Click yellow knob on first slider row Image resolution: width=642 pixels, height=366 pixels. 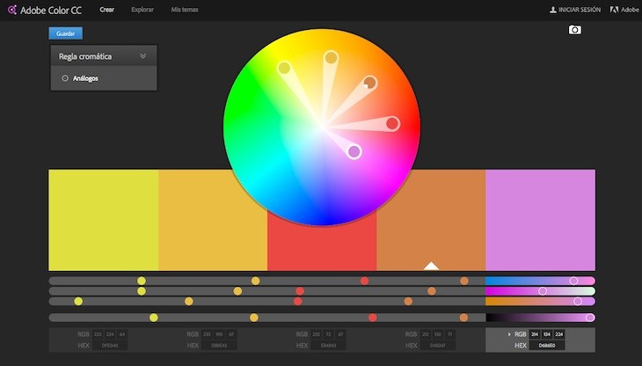142,281
